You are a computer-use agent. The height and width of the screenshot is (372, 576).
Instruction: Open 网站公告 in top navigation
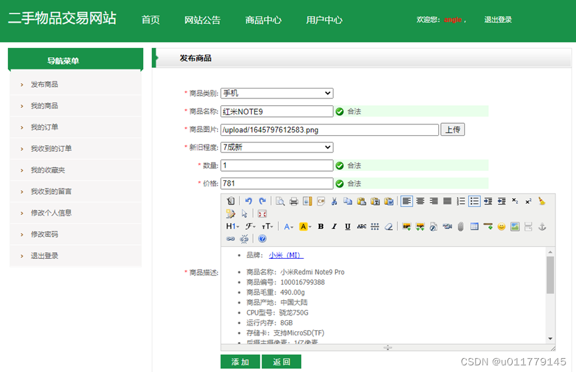(202, 20)
